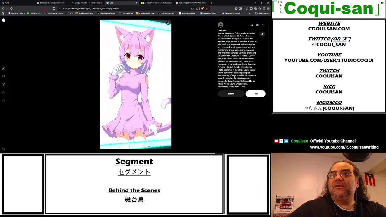The height and width of the screenshot is (217, 386).
Task: Open Coquisan - Twitch bookmark
Action: point(17,13)
